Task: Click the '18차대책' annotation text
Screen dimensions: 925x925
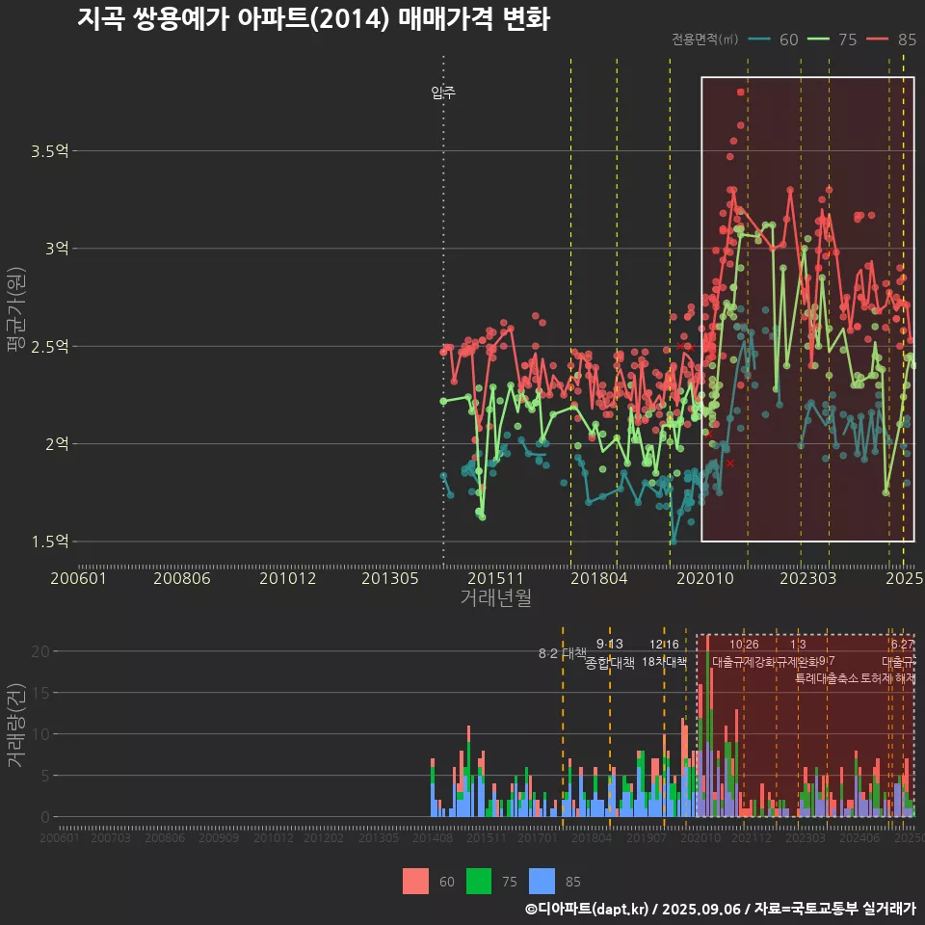Action: (664, 662)
